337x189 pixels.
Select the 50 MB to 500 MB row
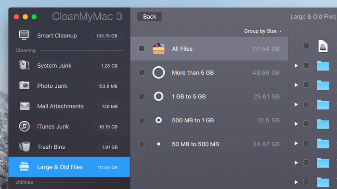coord(209,144)
